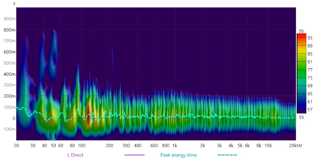Screen dimensions: 319x161
Task: Click the -100m time axis label
Action: coord(8,129)
